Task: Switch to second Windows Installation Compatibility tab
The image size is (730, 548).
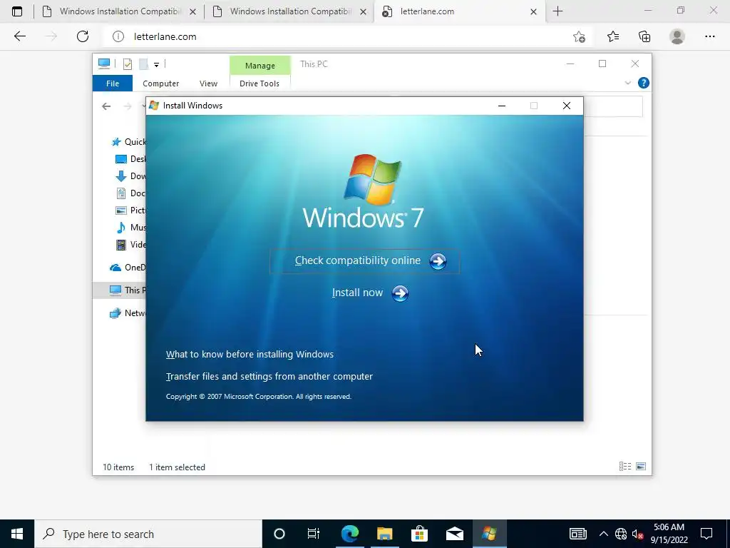Action: coord(289,11)
